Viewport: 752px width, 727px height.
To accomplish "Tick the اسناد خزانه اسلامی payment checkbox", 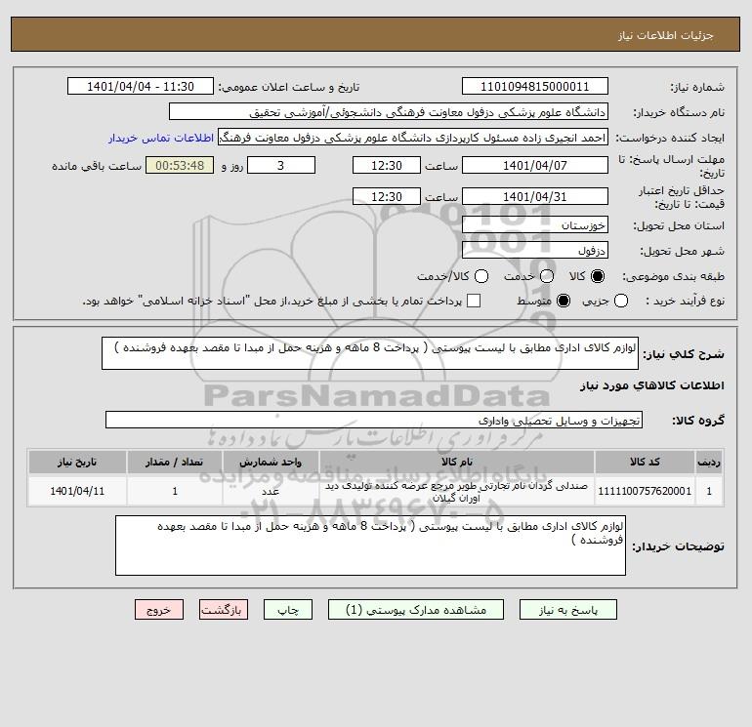I will click(474, 301).
